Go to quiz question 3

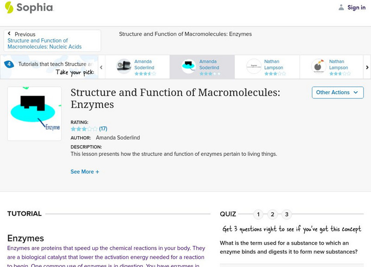click(287, 214)
